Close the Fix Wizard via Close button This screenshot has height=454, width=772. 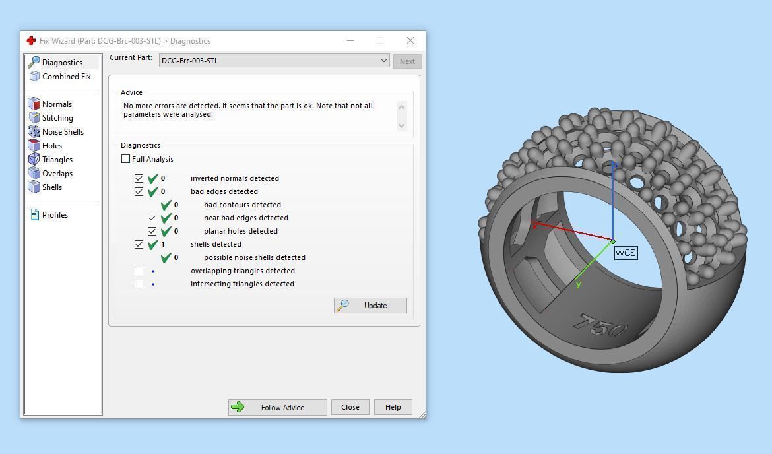(x=350, y=407)
